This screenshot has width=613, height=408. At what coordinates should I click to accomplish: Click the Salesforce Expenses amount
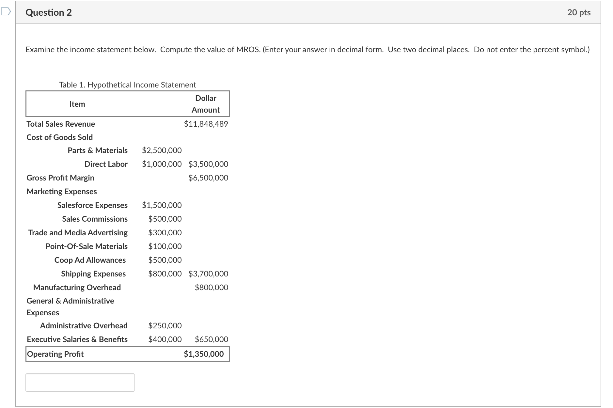click(x=162, y=205)
